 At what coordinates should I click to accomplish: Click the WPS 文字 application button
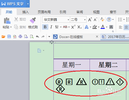coord(13,4)
